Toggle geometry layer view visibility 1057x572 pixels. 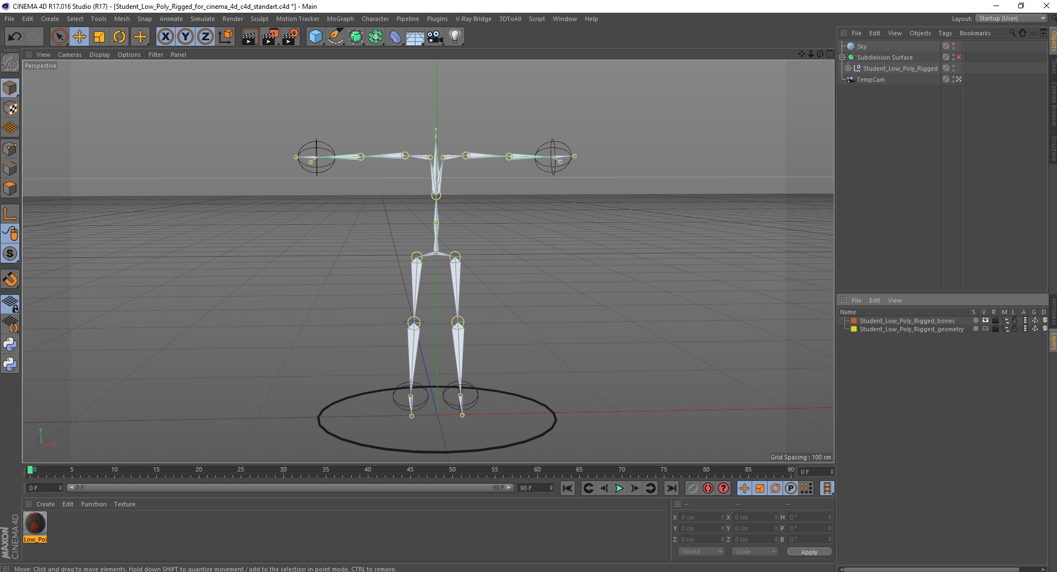click(x=985, y=329)
